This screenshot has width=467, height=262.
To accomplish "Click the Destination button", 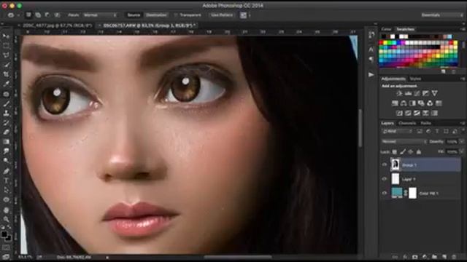I will tap(156, 15).
